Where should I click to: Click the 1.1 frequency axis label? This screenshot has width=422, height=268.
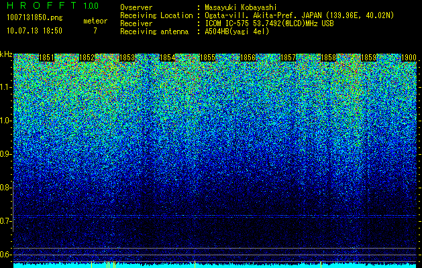(x=5, y=87)
